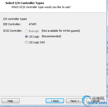Click the Next > button
Viewport: 108px width, 107px height.
point(75,101)
